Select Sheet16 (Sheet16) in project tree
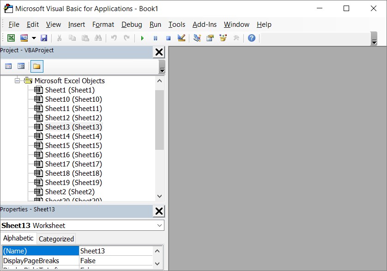This screenshot has width=387, height=271. 73,154
